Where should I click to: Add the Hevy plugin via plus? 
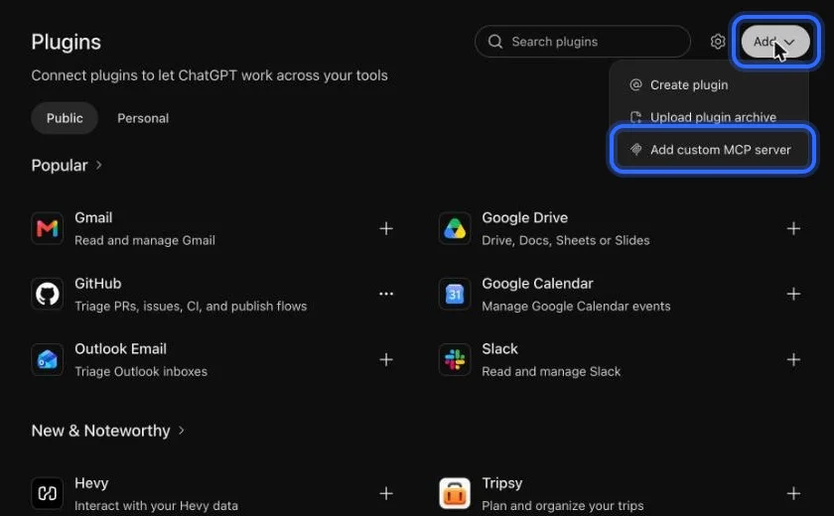pos(386,494)
